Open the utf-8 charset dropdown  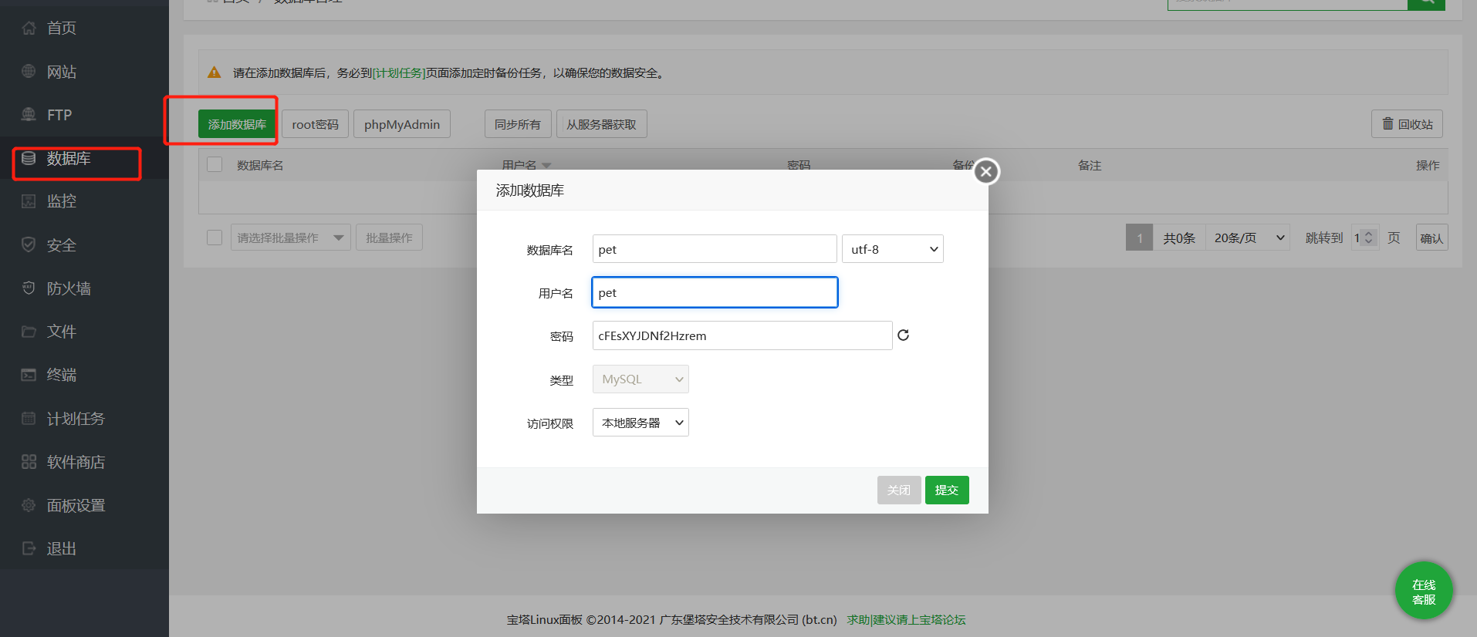click(893, 249)
